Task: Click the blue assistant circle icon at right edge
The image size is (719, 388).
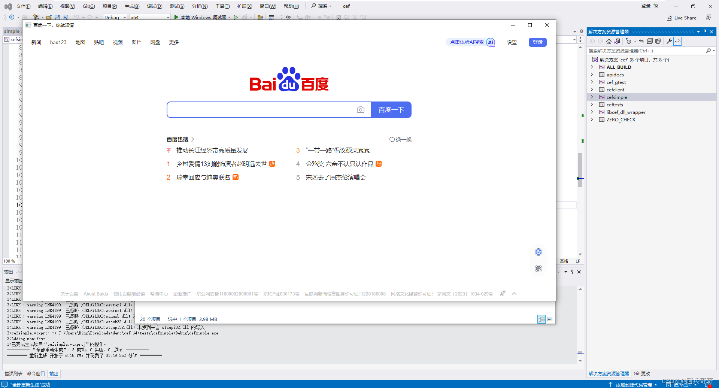Action: pyautogui.click(x=539, y=252)
